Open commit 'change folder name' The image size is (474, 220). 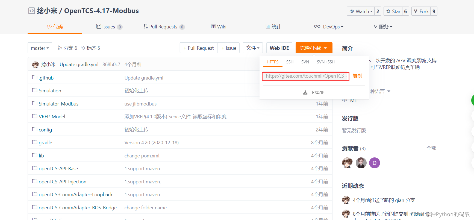(x=146, y=207)
